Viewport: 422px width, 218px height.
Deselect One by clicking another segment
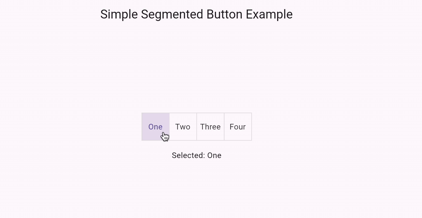click(x=183, y=127)
